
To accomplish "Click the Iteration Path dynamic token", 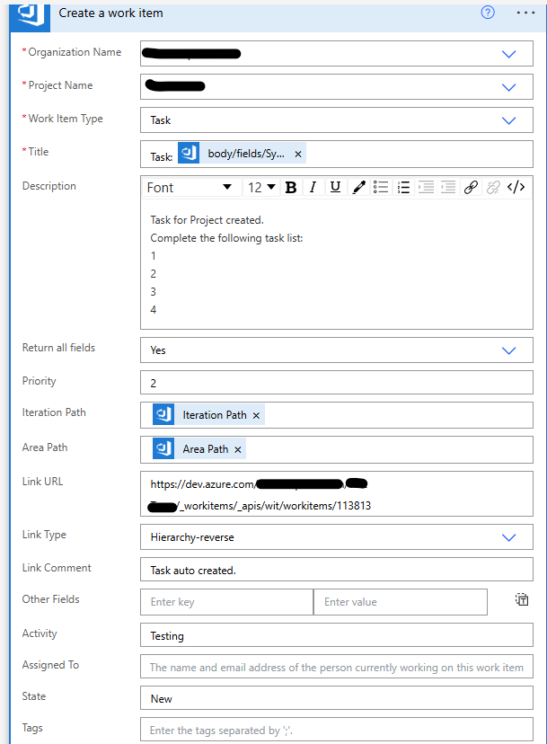I will (x=208, y=415).
